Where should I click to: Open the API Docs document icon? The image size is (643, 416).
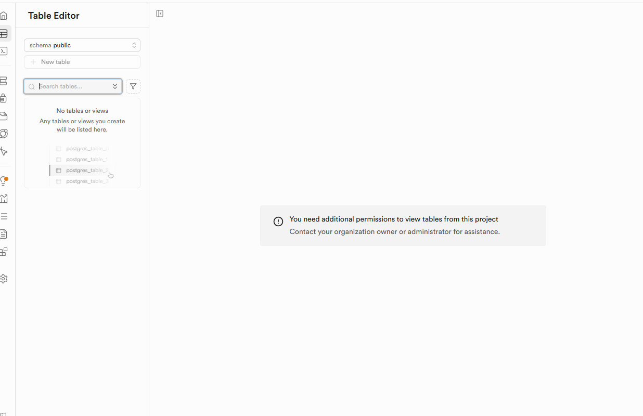[x=4, y=234]
